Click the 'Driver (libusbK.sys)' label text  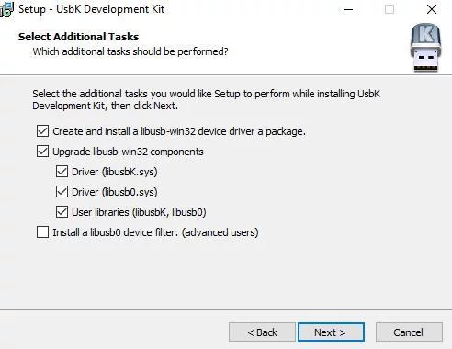[x=115, y=172]
